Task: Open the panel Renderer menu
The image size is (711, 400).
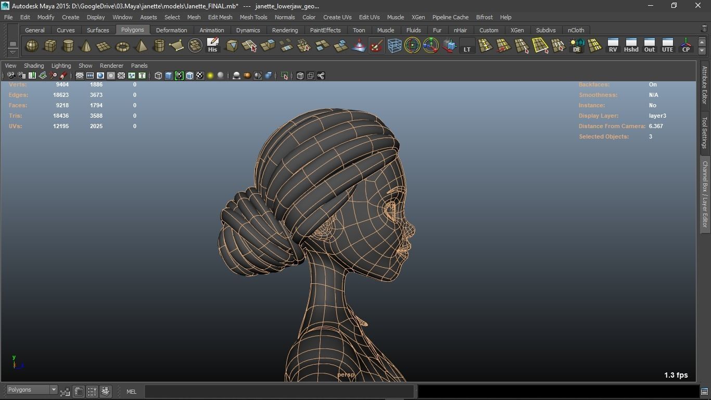Action: click(111, 66)
